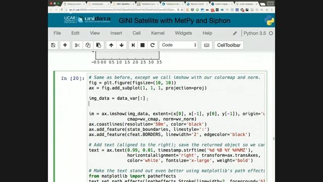
Task: Open the File menu
Action: pyautogui.click(x=57, y=33)
